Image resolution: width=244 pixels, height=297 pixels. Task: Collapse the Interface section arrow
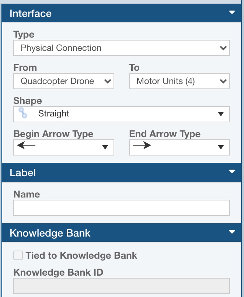pyautogui.click(x=232, y=12)
